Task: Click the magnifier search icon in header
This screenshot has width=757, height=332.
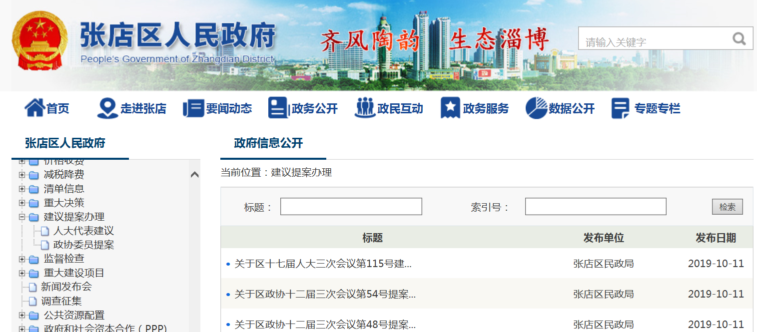Action: [739, 39]
